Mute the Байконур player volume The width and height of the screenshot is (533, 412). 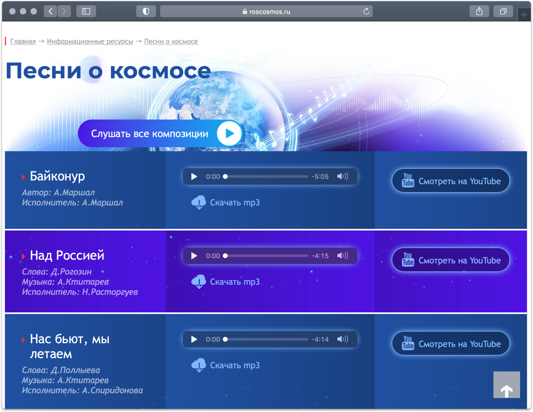point(342,177)
